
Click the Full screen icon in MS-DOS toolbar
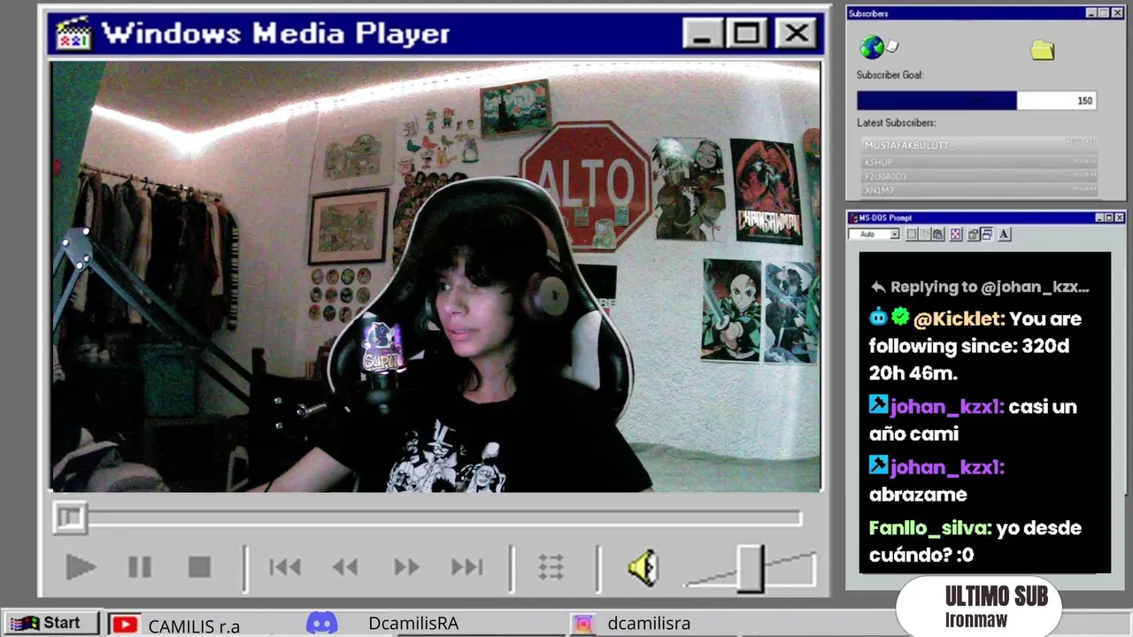[x=956, y=234]
